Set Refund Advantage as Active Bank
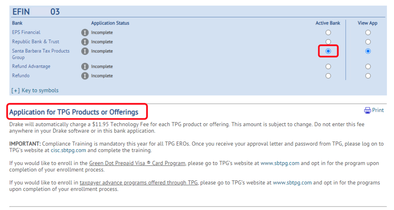This screenshot has width=394, height=210. [x=328, y=66]
